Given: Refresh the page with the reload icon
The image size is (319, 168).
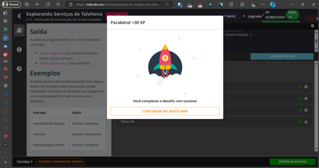Looking at the screenshot, I should [48, 4].
